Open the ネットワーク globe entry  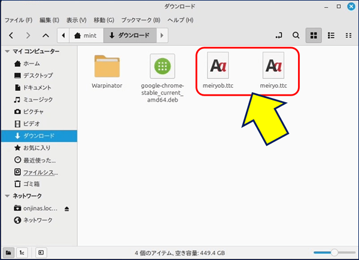click(x=39, y=220)
